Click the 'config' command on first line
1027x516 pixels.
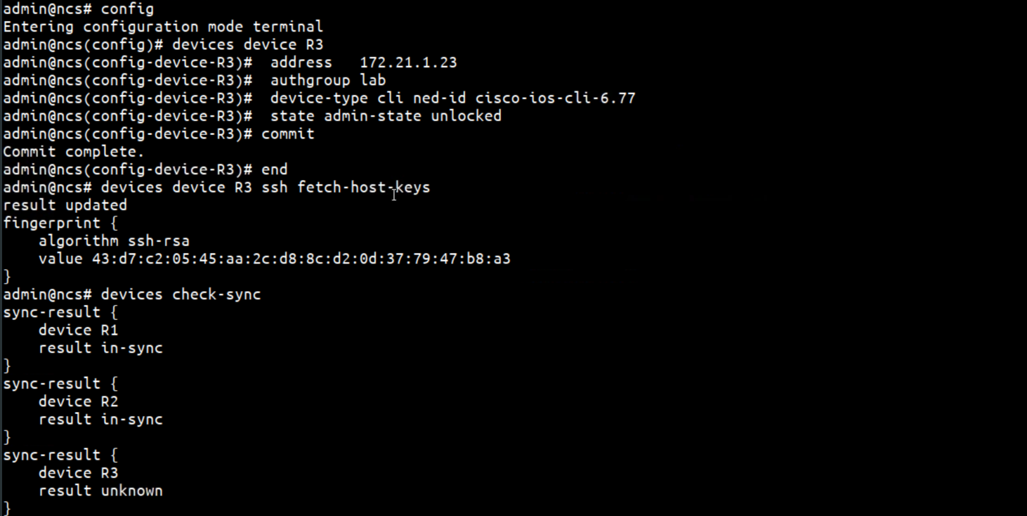point(127,10)
